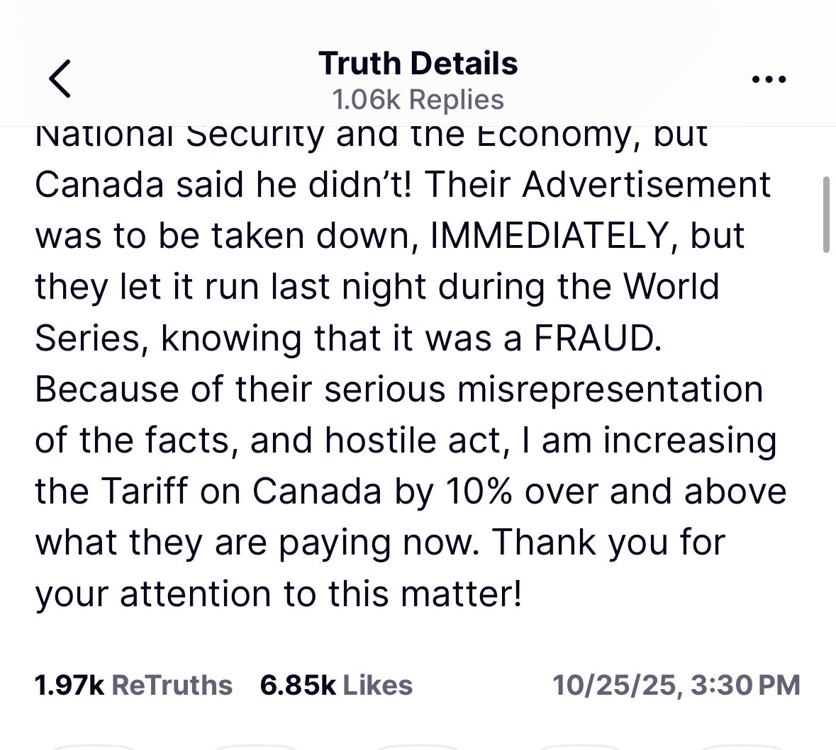Open the 1.97k ReTruths list
The image size is (836, 750).
tap(133, 685)
